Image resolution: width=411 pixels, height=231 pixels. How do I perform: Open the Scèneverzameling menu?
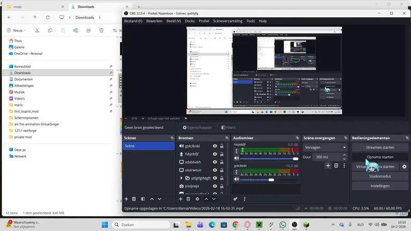[x=227, y=21]
